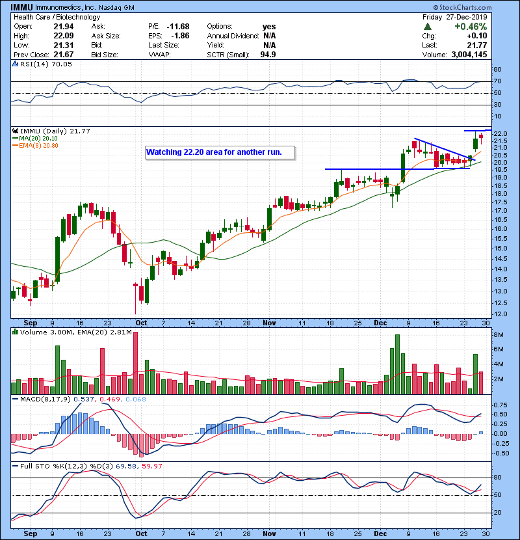
Task: Click the -0.50 label on the MACD axis
Action: tap(501, 453)
